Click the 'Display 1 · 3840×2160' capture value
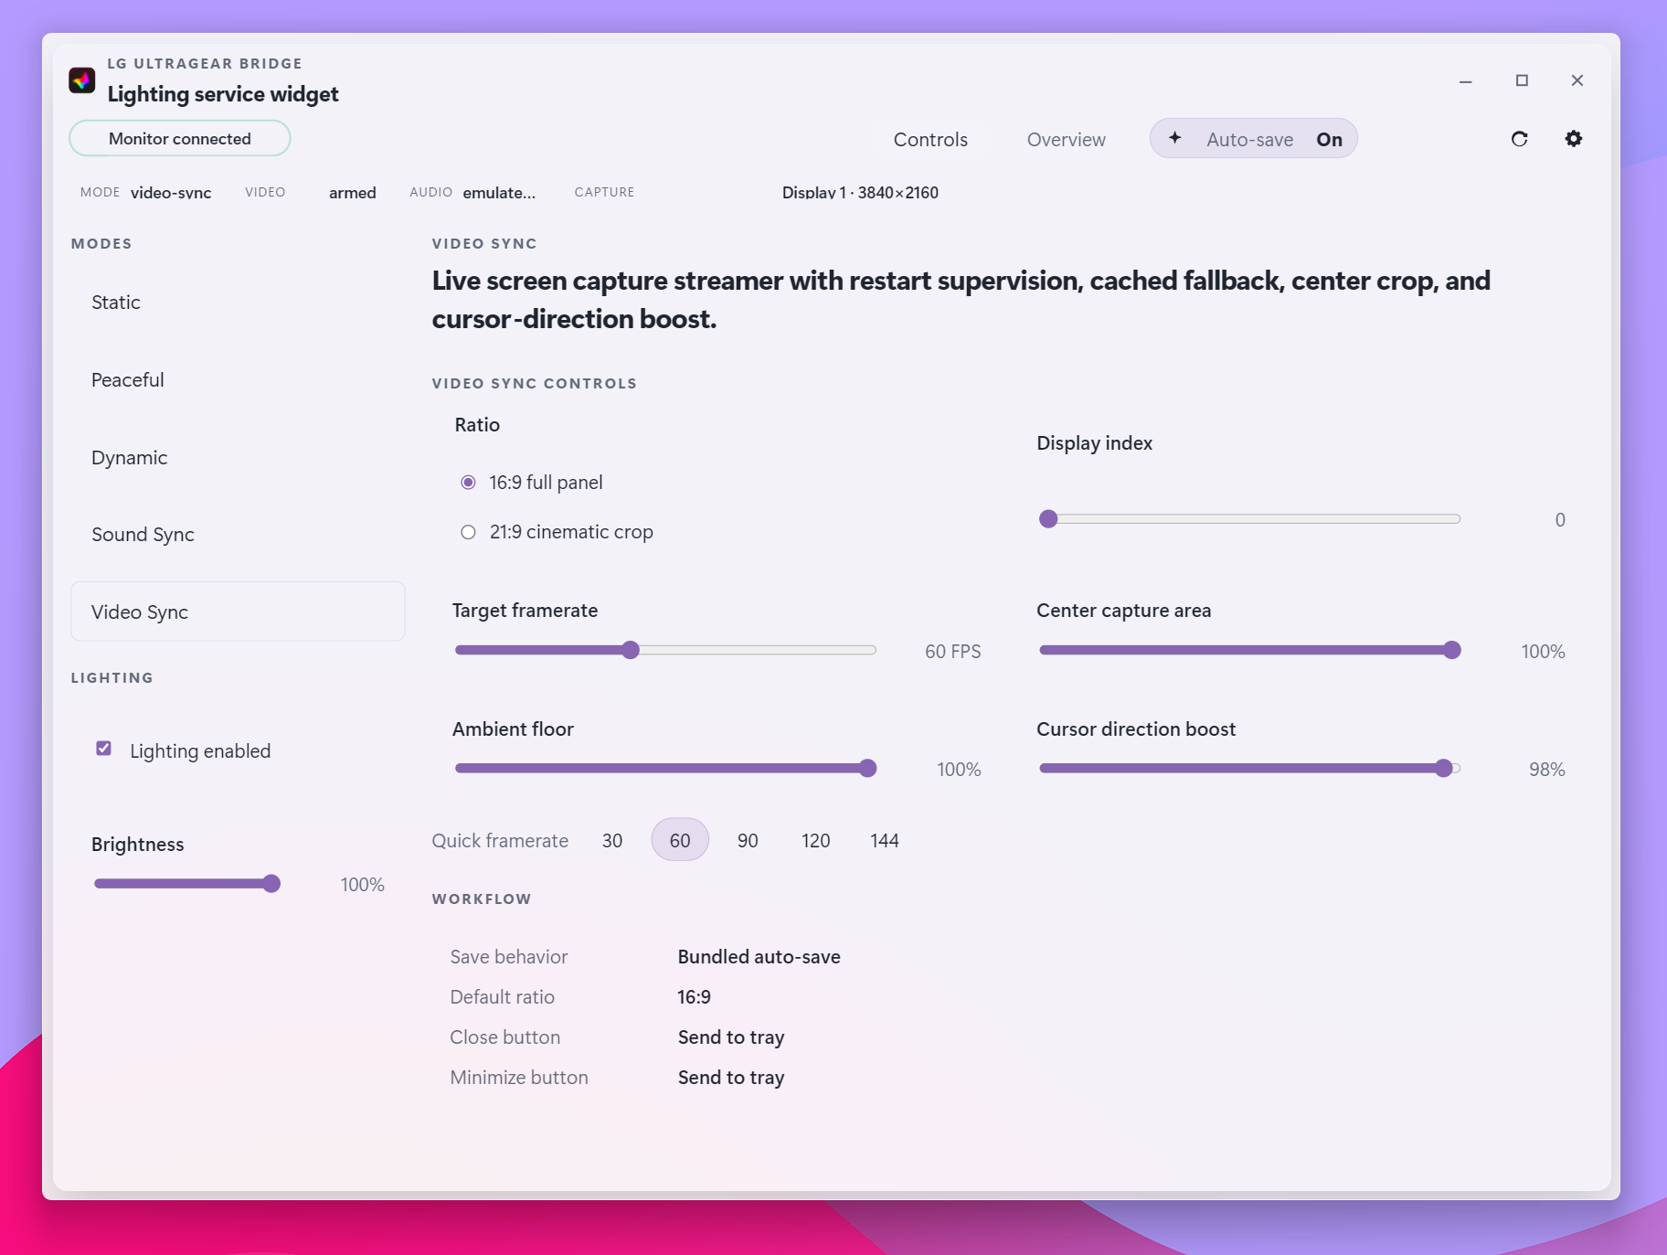Viewport: 1667px width, 1255px height. [x=860, y=193]
